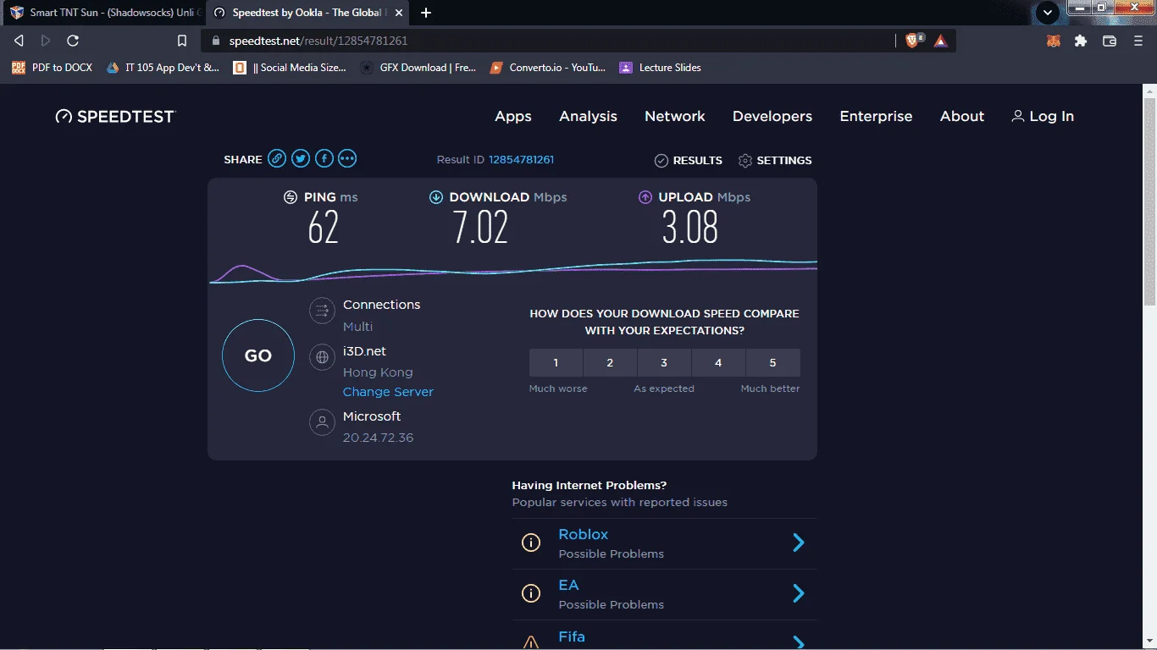Open the PDF to DOCX bookmark
The width and height of the screenshot is (1157, 650).
53,68
